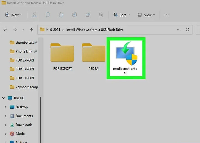The image size is (200, 143).
Task: Collapse the This PC tree node
Action: pyautogui.click(x=3, y=98)
